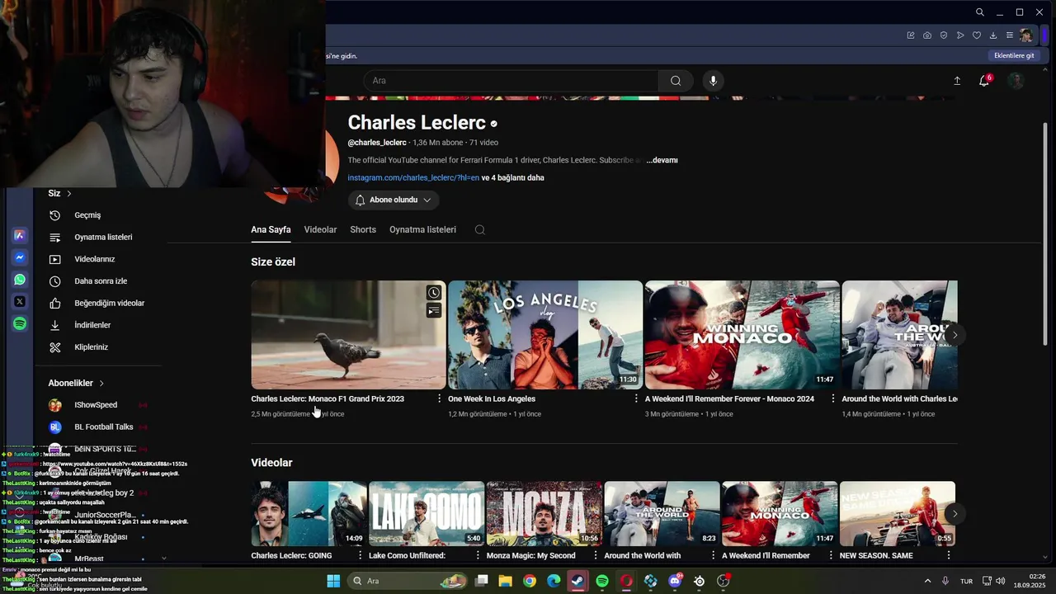Add Monaco F1 Grand Prix 2023 to Watch Later
The width and height of the screenshot is (1056, 594).
pos(434,293)
